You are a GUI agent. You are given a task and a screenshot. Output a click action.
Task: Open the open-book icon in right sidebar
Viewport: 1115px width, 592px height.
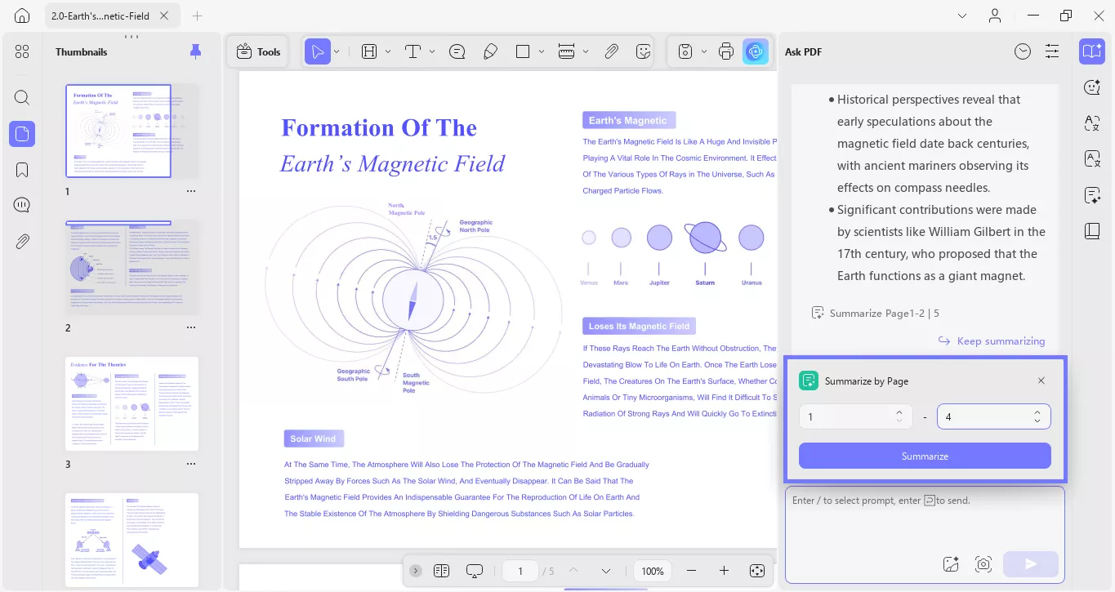pos(1092,231)
